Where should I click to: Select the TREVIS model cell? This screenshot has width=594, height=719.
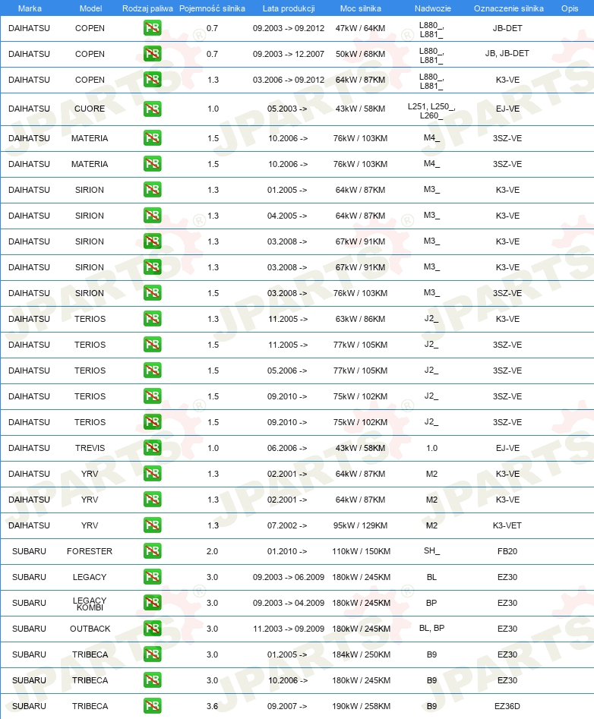(90, 448)
